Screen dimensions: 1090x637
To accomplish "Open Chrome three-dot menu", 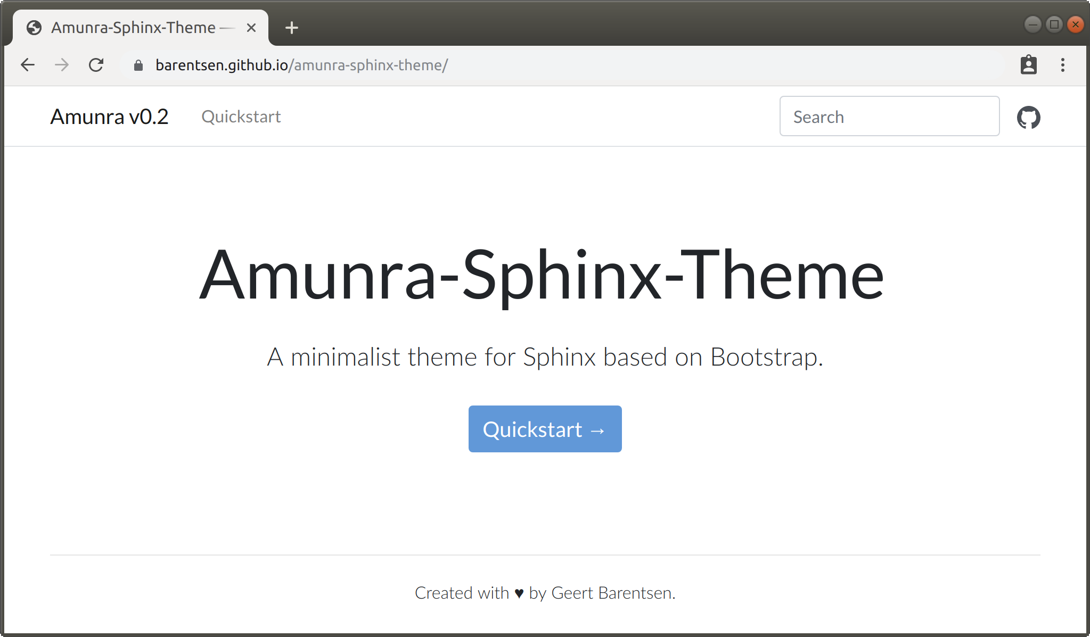I will [x=1062, y=65].
